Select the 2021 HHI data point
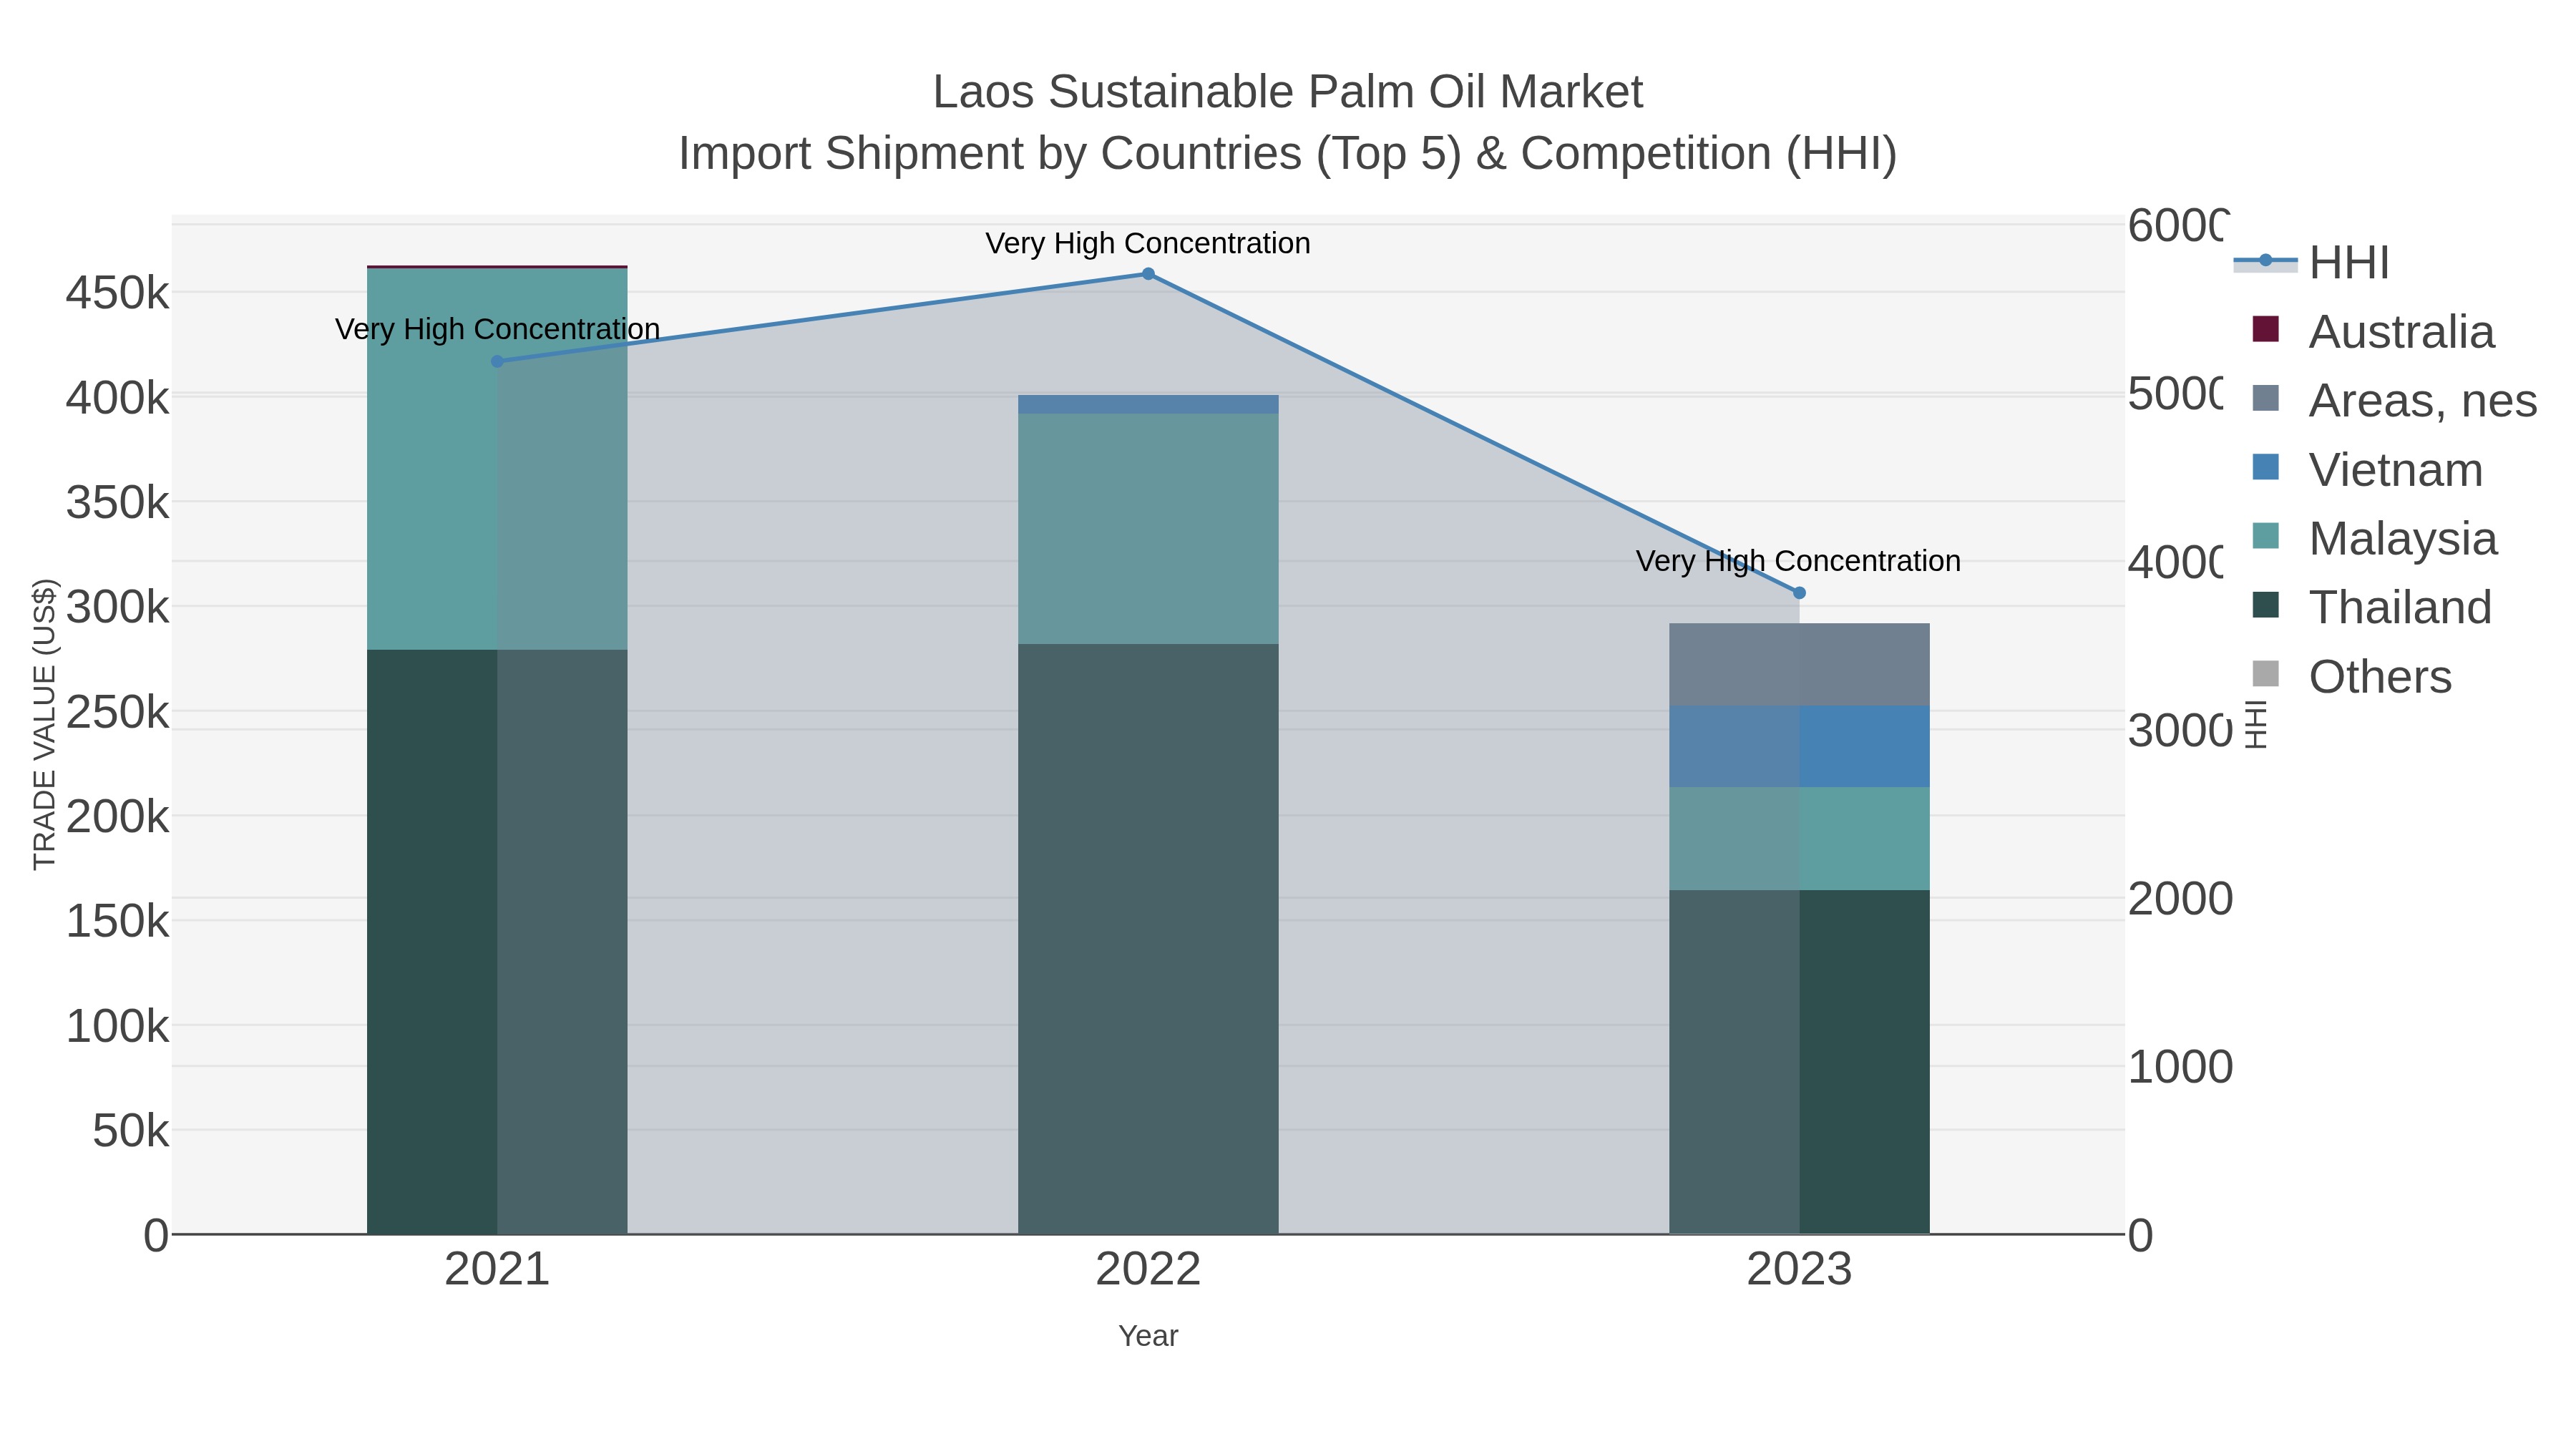 (x=497, y=361)
